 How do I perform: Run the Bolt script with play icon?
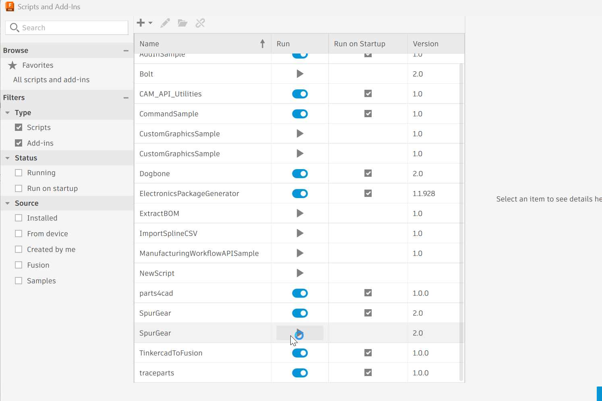pos(300,74)
